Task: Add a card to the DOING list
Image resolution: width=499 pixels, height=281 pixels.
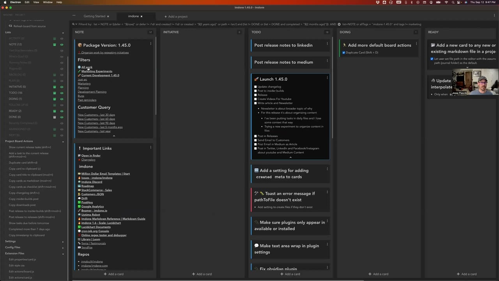Action: [379, 274]
